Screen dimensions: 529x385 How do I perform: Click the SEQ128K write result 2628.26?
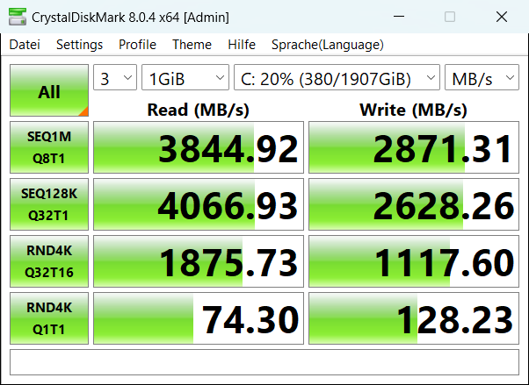414,204
